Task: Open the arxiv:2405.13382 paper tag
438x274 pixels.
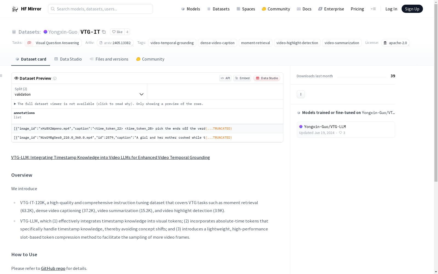Action: point(115,43)
